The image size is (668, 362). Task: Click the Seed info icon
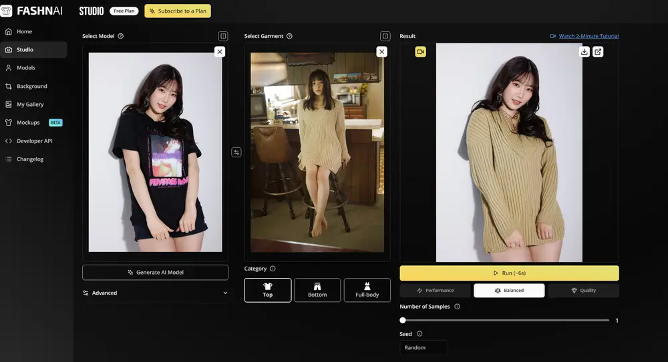click(420, 334)
